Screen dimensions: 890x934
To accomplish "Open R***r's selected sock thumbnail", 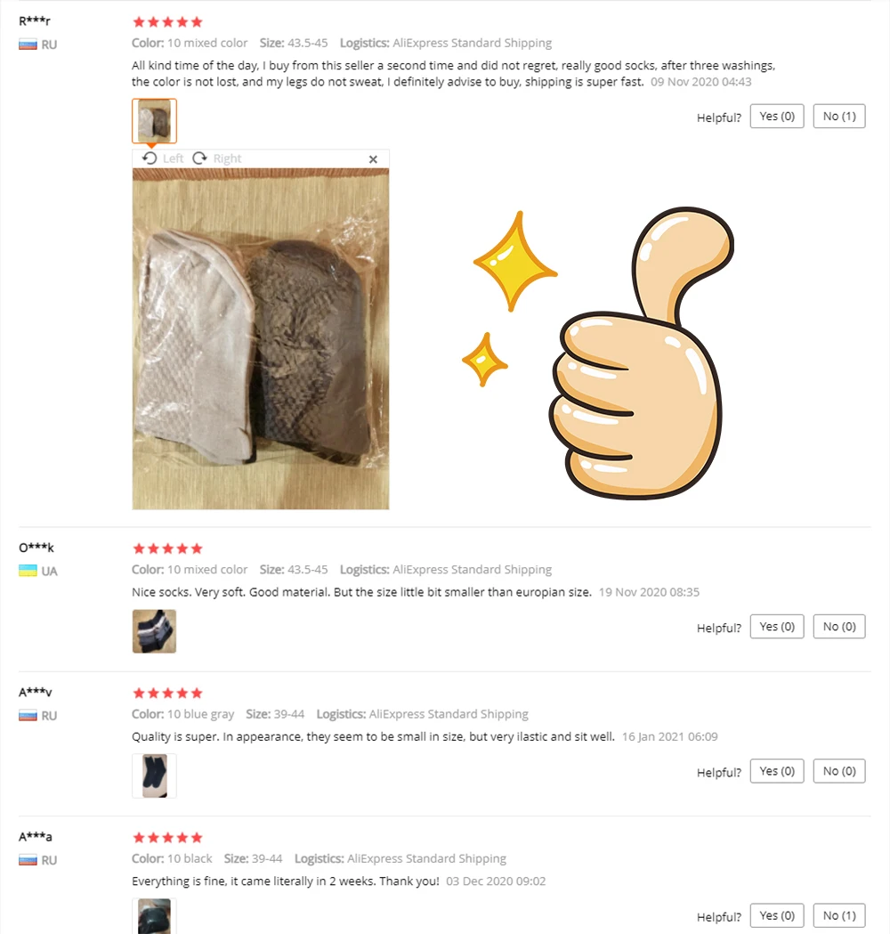I will 154,121.
